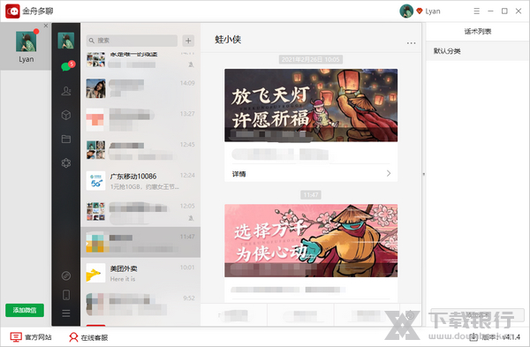This screenshot has height=347, width=530.
Task: Open the Moments shutter icon
Action: pyautogui.click(x=66, y=162)
